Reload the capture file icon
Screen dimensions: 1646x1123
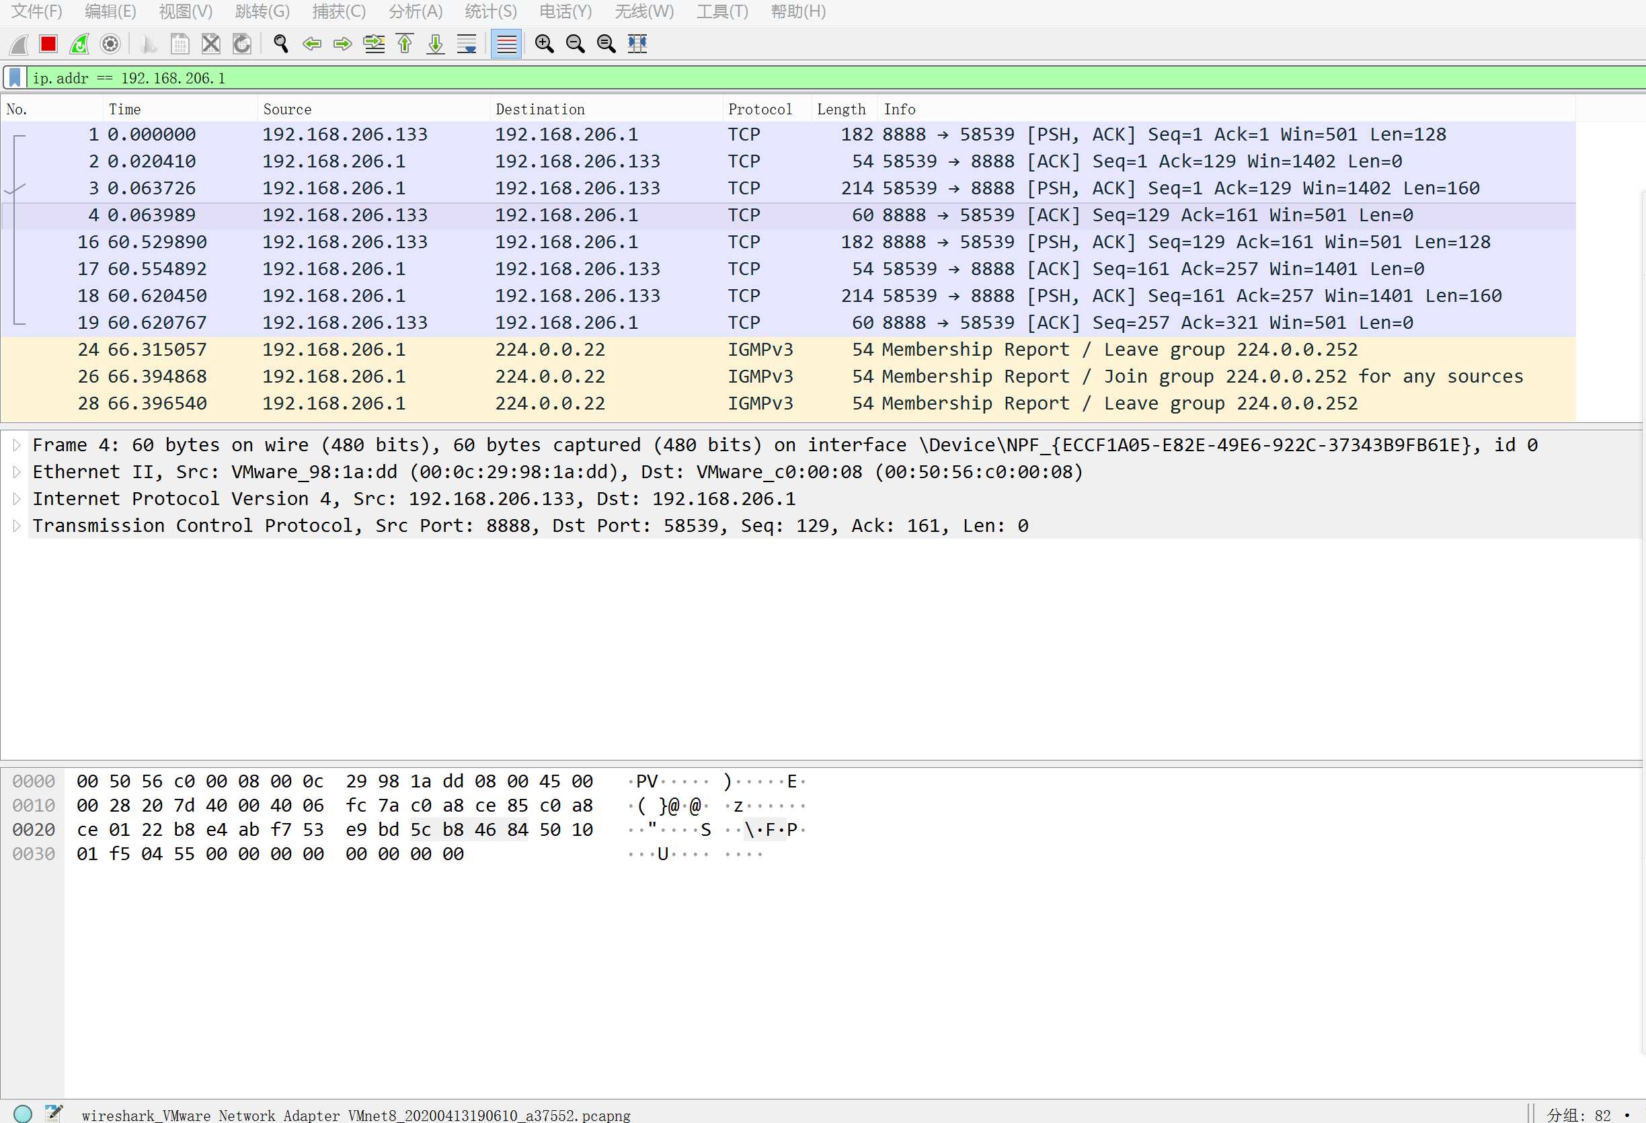point(242,44)
